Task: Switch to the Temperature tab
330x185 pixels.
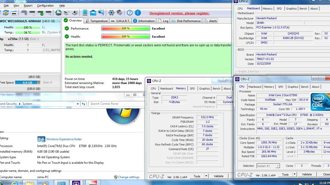Action: 96,21
